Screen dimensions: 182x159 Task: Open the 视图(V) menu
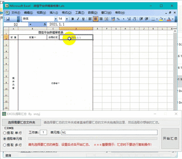pyautogui.click(x=41, y=12)
